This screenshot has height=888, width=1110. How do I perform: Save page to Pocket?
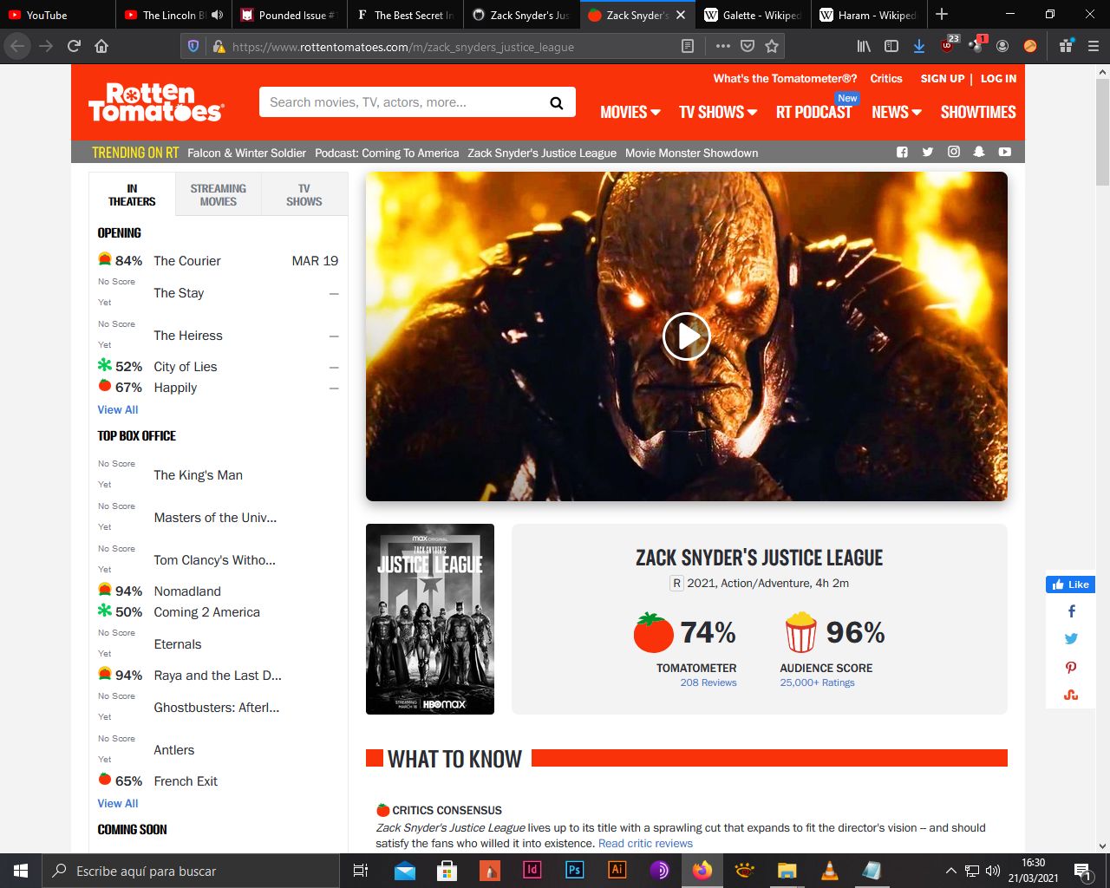(748, 46)
